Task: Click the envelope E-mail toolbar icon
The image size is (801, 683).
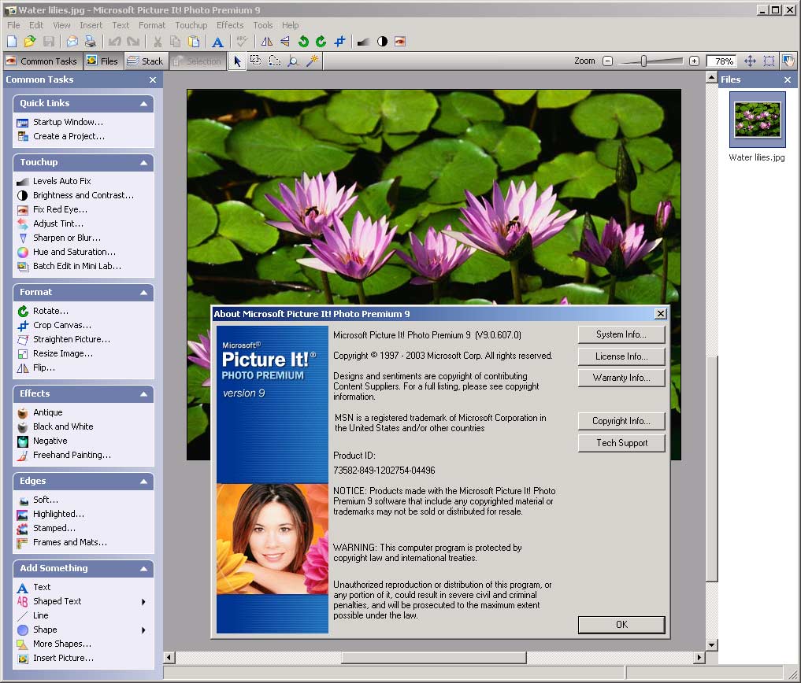Action: (72, 42)
